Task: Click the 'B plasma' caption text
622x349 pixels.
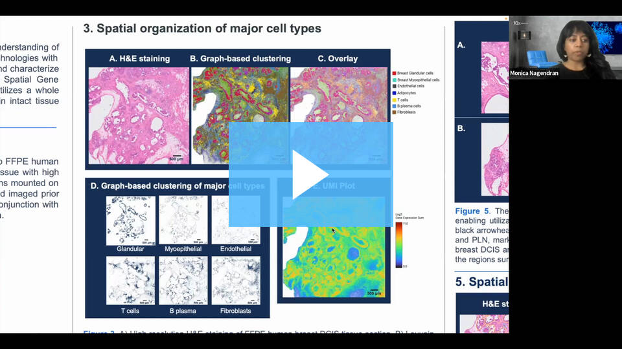Action: 183,311
